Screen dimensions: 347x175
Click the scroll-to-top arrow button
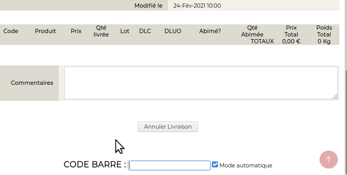(x=328, y=159)
